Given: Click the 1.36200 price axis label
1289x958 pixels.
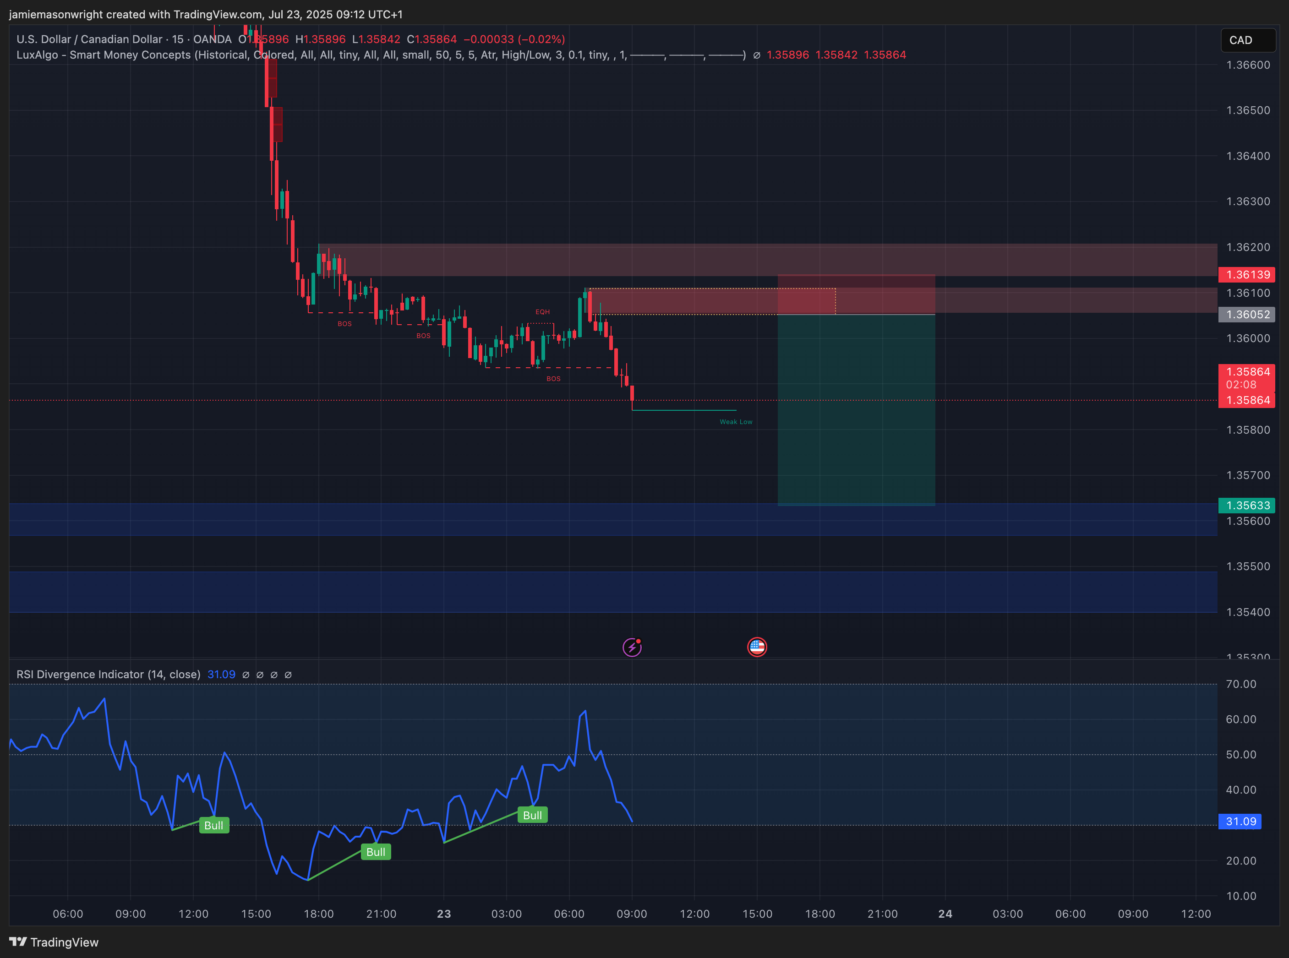Looking at the screenshot, I should 1248,247.
